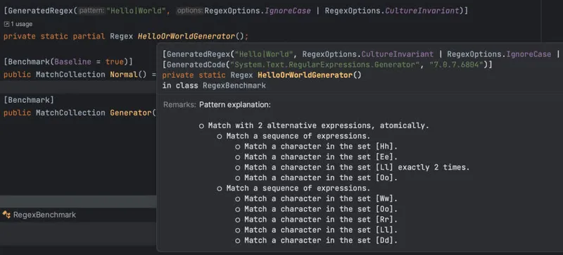Click the "Hello|World" pattern string in the editor
This screenshot has width=563, height=255.
136,11
